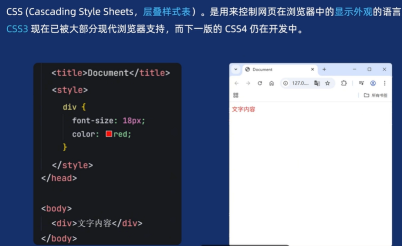The image size is (402, 246).
Task: Click the 127.0... address bar URL
Action: [300, 83]
